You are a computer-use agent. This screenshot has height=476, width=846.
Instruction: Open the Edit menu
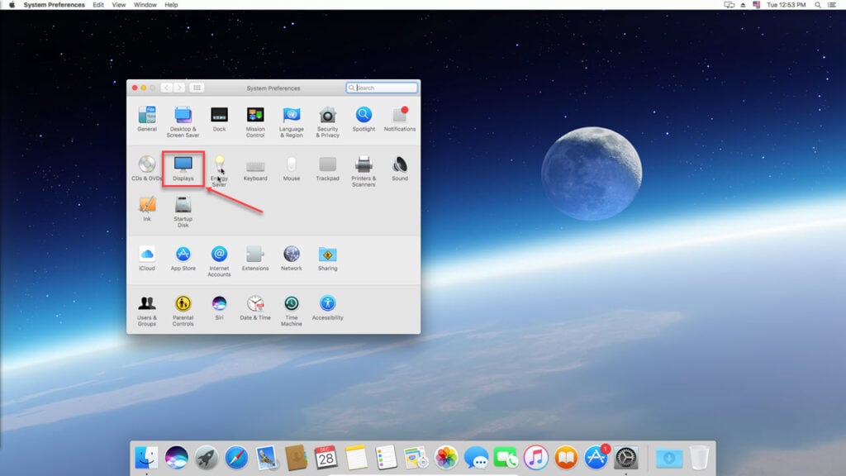[98, 5]
